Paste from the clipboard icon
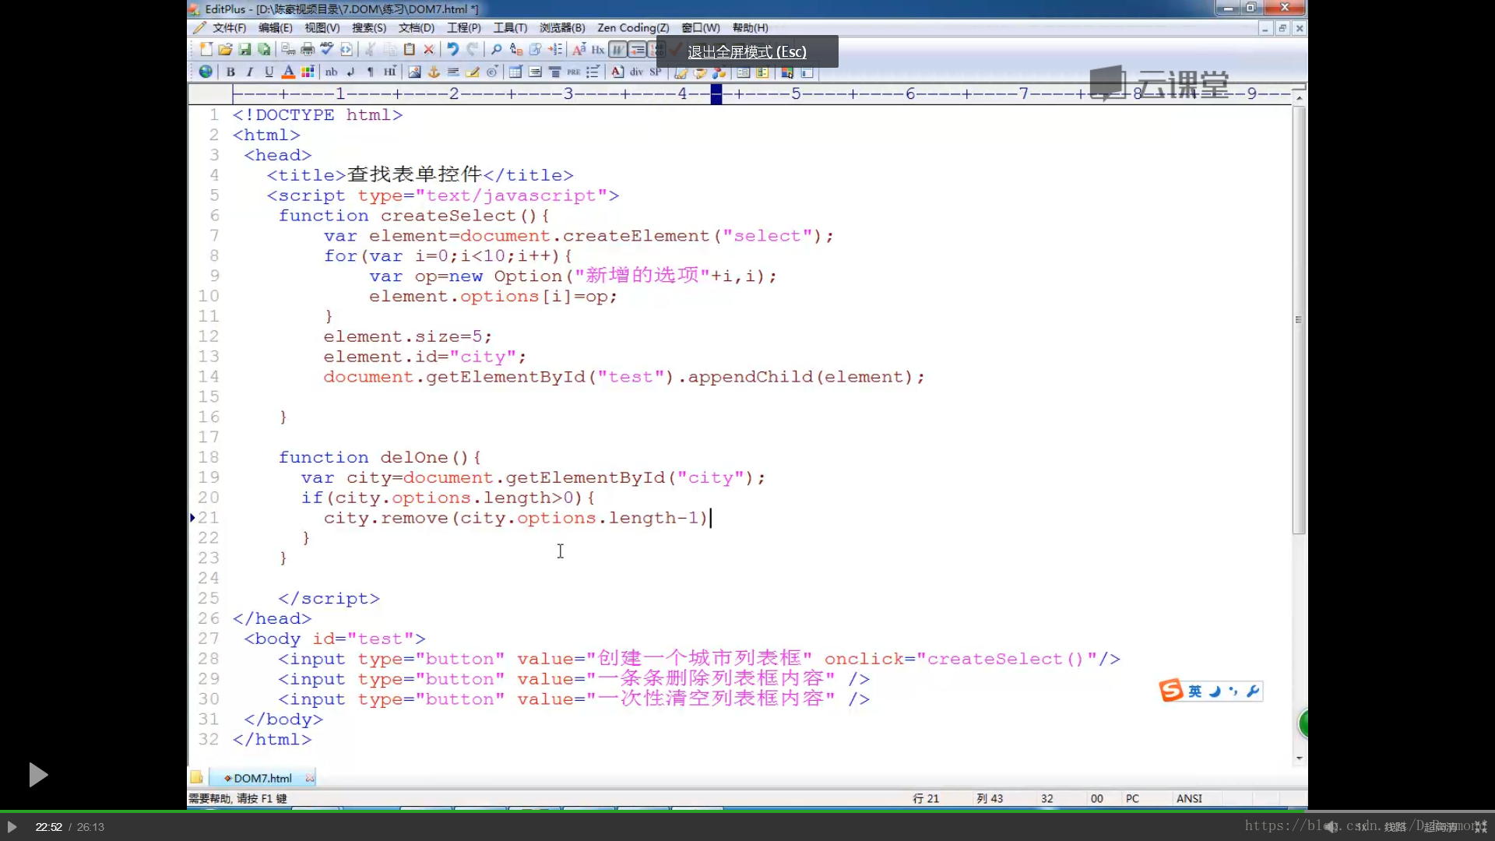 tap(409, 49)
